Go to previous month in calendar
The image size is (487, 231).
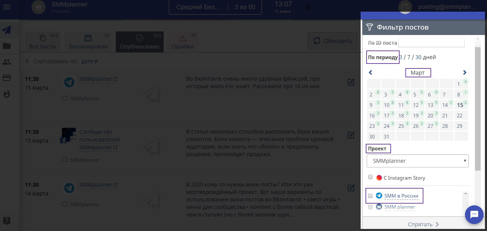pos(370,73)
